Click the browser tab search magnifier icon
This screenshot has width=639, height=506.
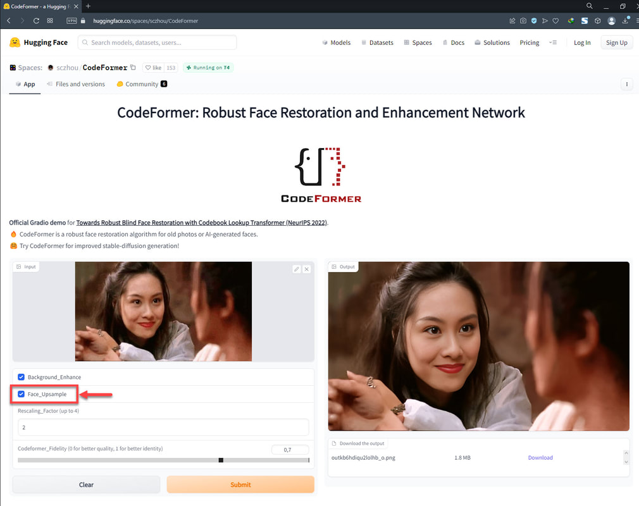pyautogui.click(x=589, y=6)
